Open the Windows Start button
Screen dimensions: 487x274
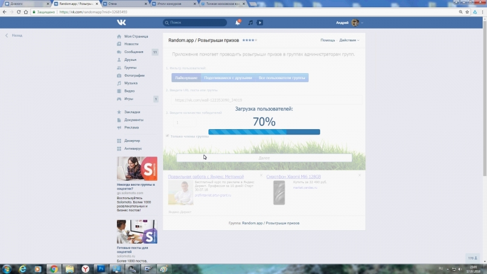tap(7, 269)
